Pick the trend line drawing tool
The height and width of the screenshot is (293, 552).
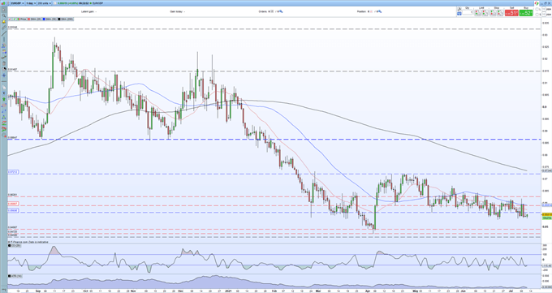click(x=4, y=33)
